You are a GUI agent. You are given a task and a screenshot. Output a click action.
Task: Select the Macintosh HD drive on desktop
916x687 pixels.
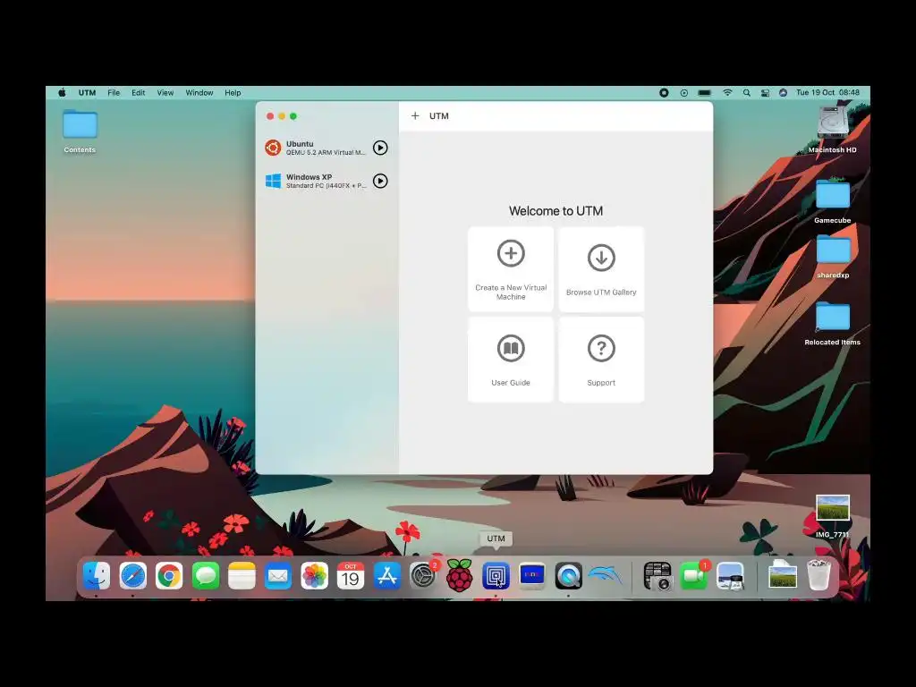pyautogui.click(x=833, y=130)
